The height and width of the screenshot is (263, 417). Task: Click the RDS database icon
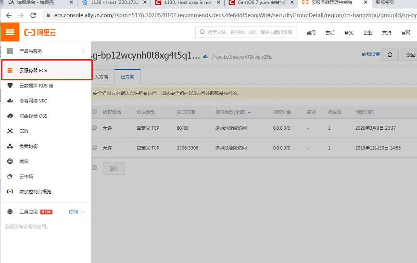tap(10, 86)
